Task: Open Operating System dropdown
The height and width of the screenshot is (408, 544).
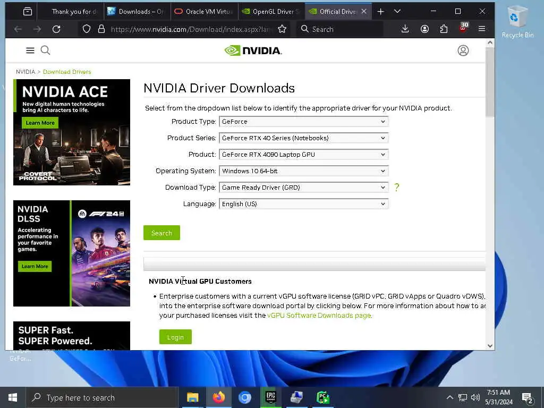Action: coord(303,171)
